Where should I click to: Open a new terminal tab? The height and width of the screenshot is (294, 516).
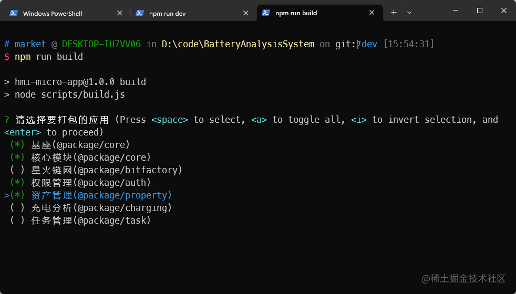(x=394, y=13)
